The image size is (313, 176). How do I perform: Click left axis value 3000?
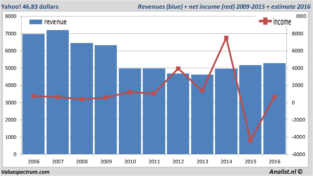click(x=11, y=103)
